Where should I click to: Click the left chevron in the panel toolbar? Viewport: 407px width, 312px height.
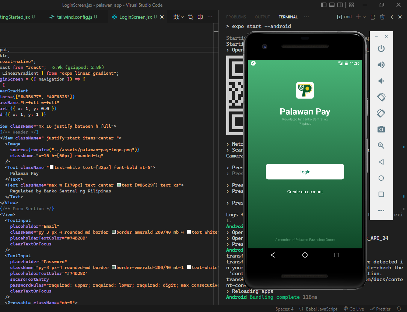pyautogui.click(x=392, y=17)
